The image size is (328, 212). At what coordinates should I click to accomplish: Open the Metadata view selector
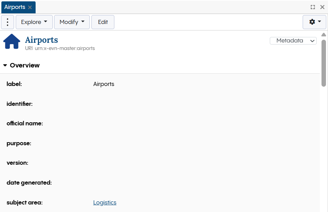click(293, 40)
